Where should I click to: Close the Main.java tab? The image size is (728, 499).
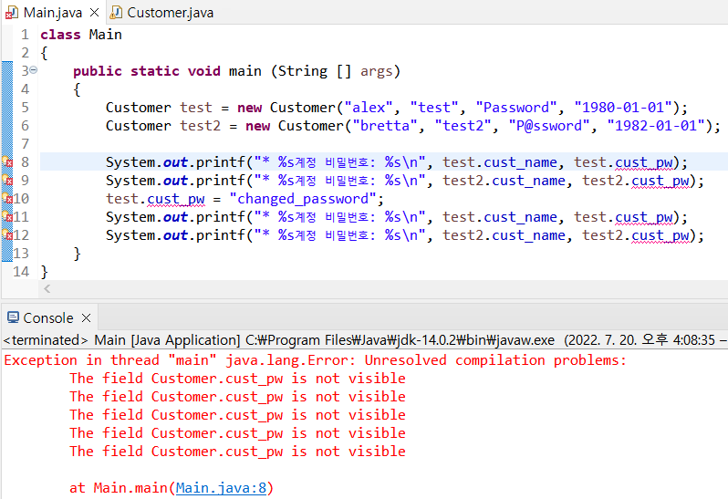pos(94,13)
